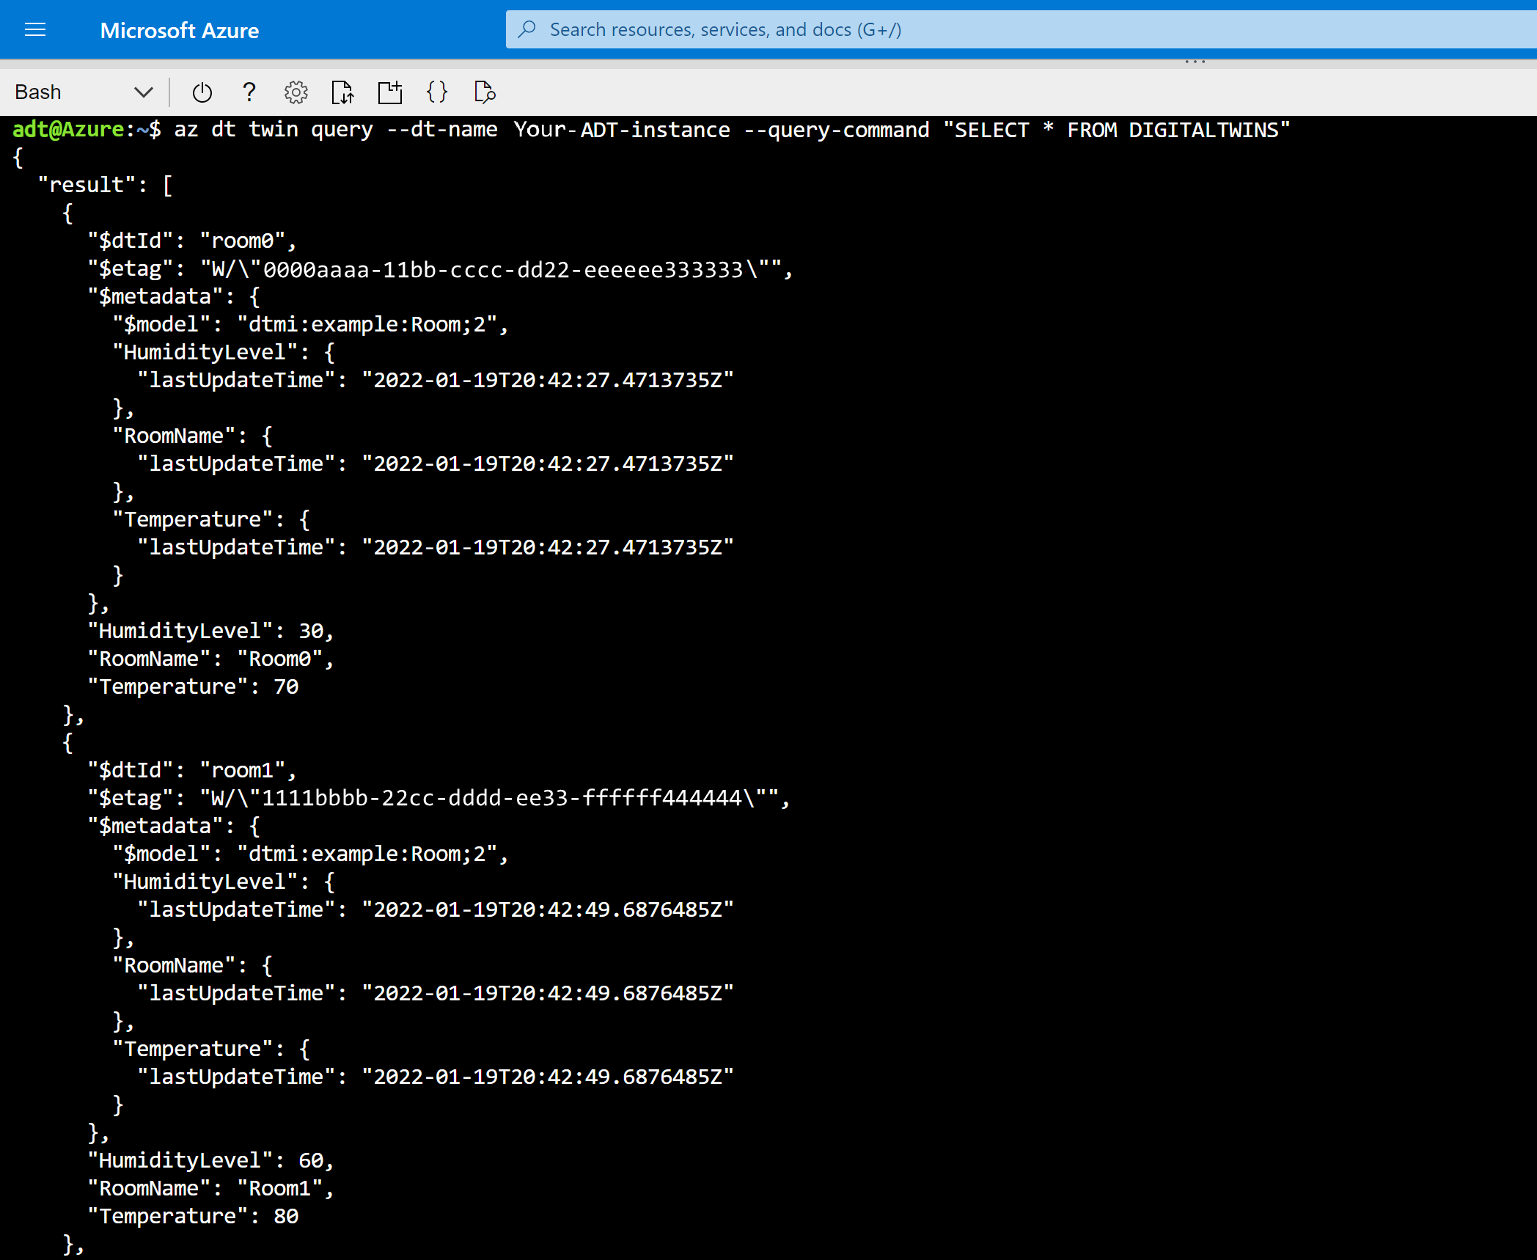
Task: Open a new Cloud Shell session
Action: [390, 92]
